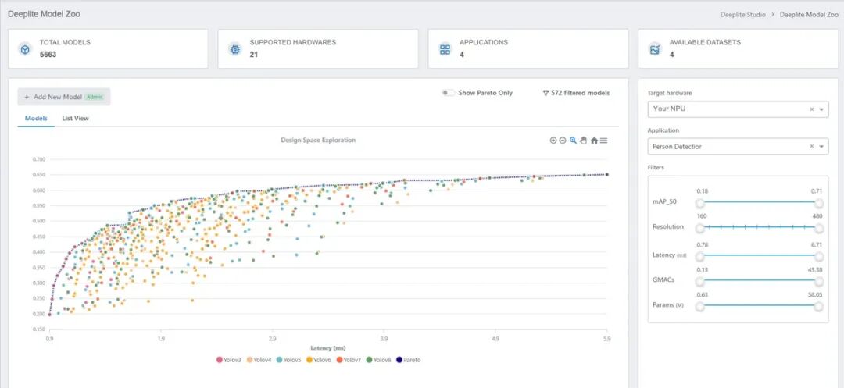
Task: Go to Deeplite Studio breadcrumb link
Action: click(744, 14)
